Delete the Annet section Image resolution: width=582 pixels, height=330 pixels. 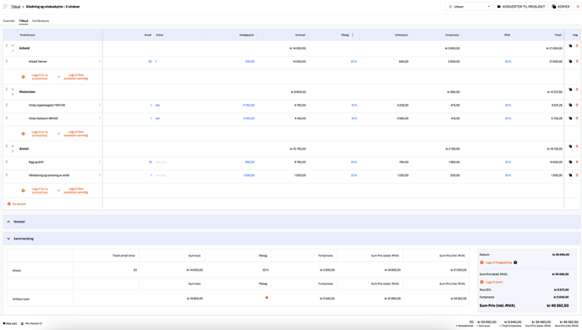(577, 146)
